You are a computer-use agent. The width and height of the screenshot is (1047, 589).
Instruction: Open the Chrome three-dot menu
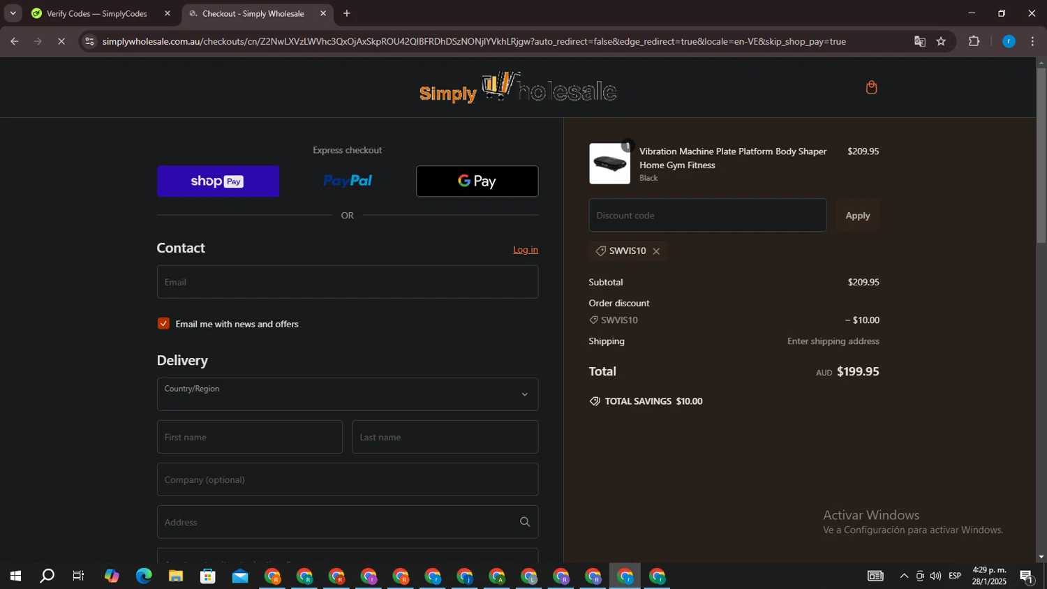1033,41
